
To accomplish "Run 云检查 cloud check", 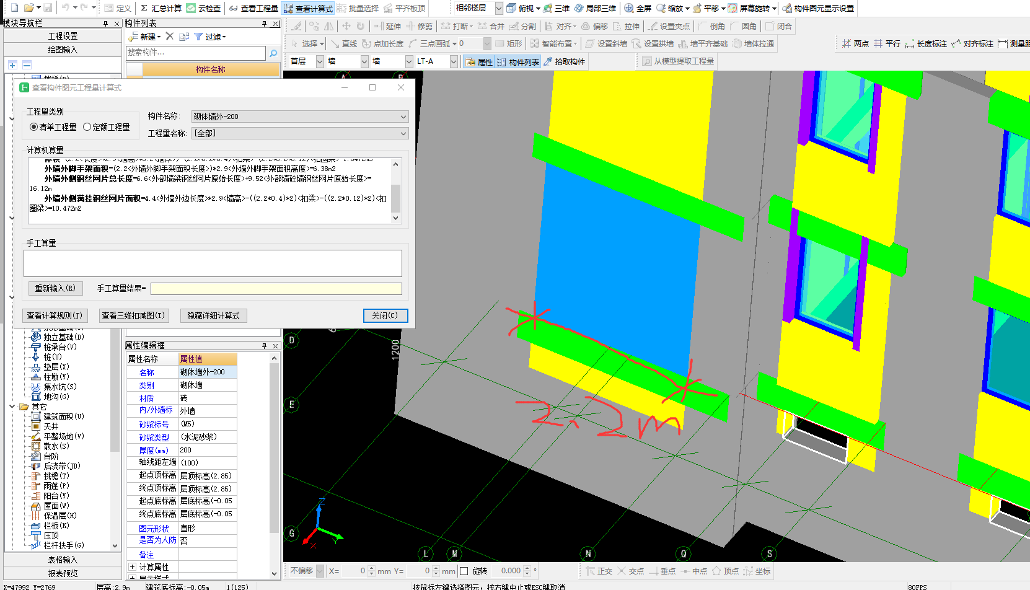I will pyautogui.click(x=204, y=8).
